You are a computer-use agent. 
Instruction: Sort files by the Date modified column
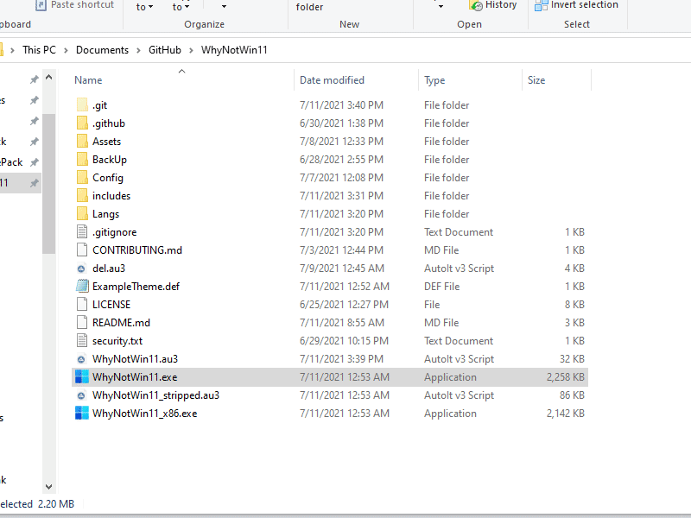point(331,79)
